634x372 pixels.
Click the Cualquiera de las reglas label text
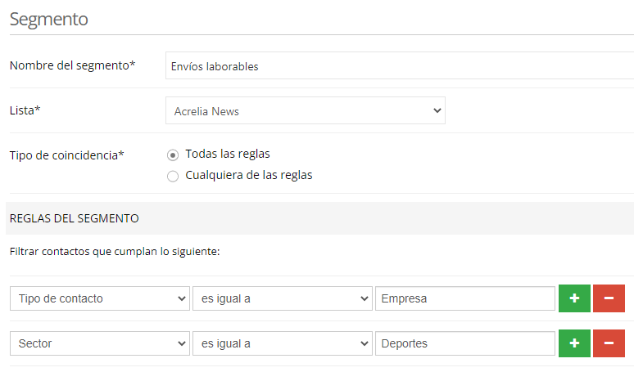coord(249,175)
